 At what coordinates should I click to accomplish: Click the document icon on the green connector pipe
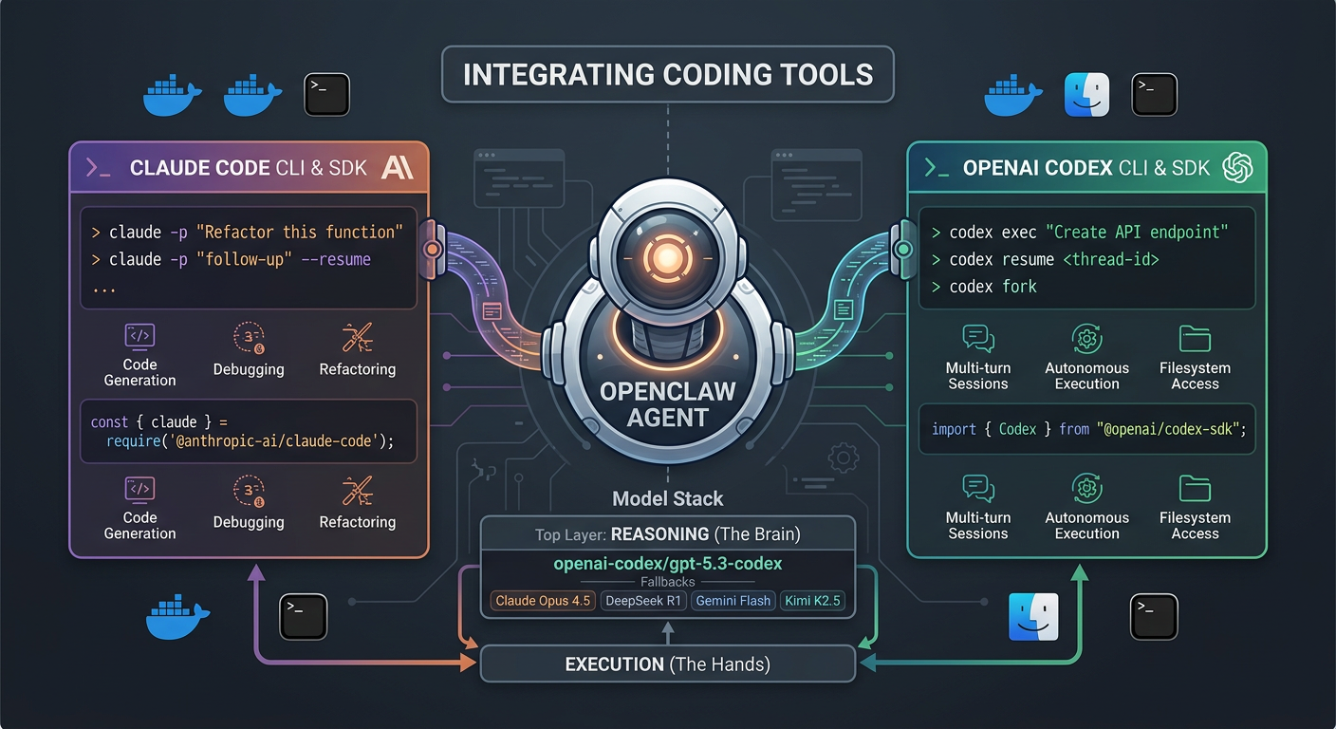point(843,308)
